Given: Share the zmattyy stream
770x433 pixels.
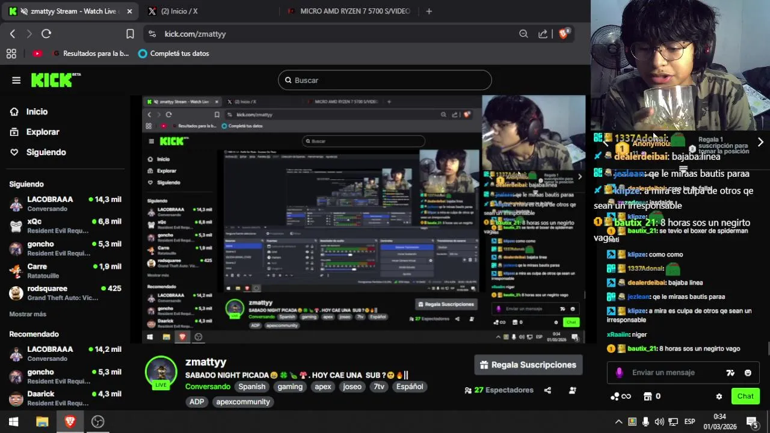Looking at the screenshot, I should click(547, 390).
